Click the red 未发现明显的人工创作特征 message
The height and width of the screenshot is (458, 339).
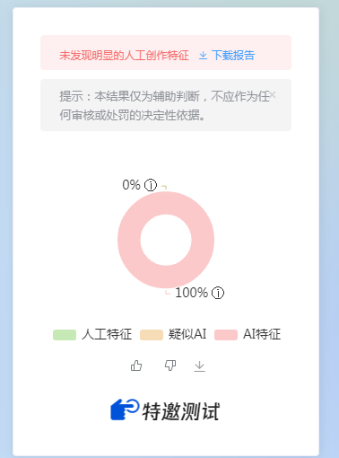pos(124,56)
